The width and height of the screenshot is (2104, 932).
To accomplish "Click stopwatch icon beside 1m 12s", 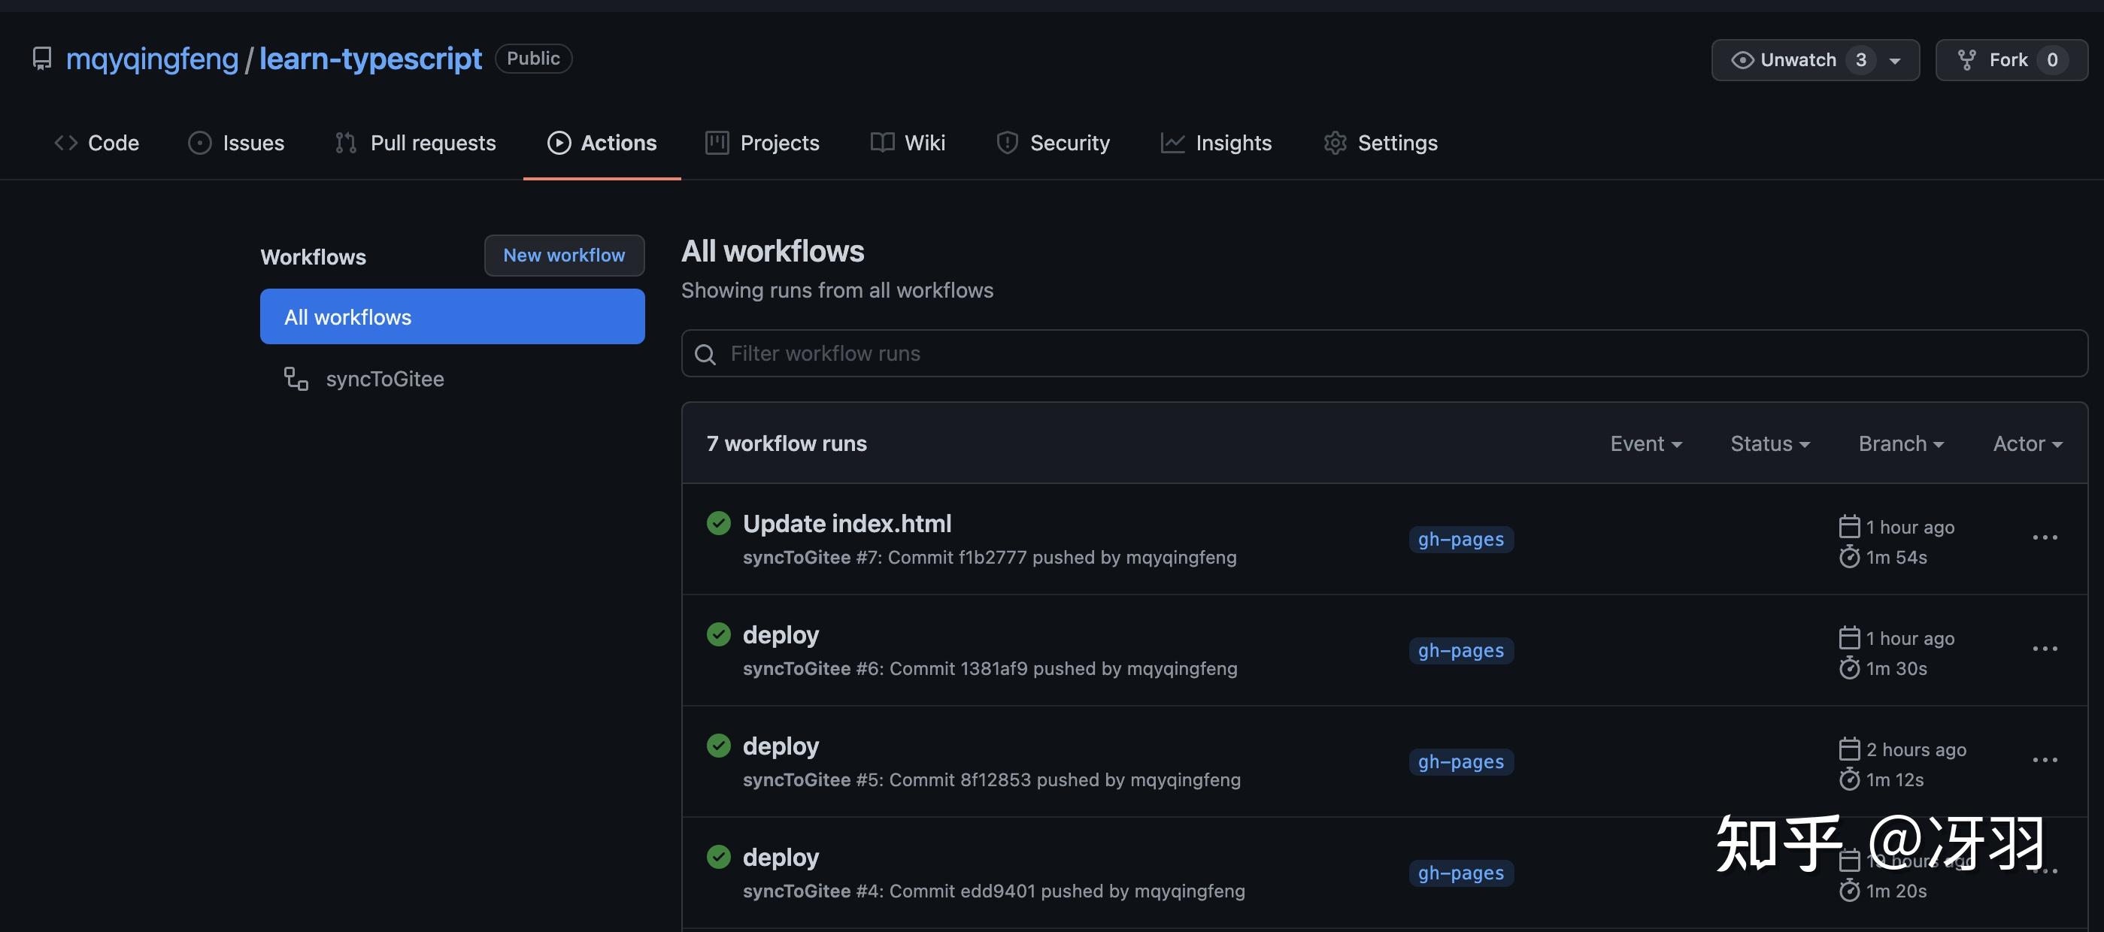I will [1849, 779].
